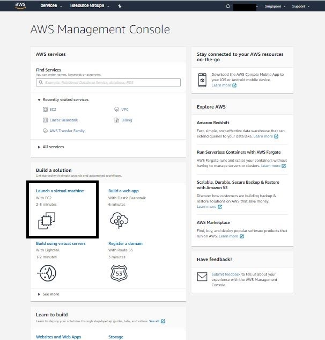Open the notifications bell
The image size is (325, 340).
[x=228, y=6]
